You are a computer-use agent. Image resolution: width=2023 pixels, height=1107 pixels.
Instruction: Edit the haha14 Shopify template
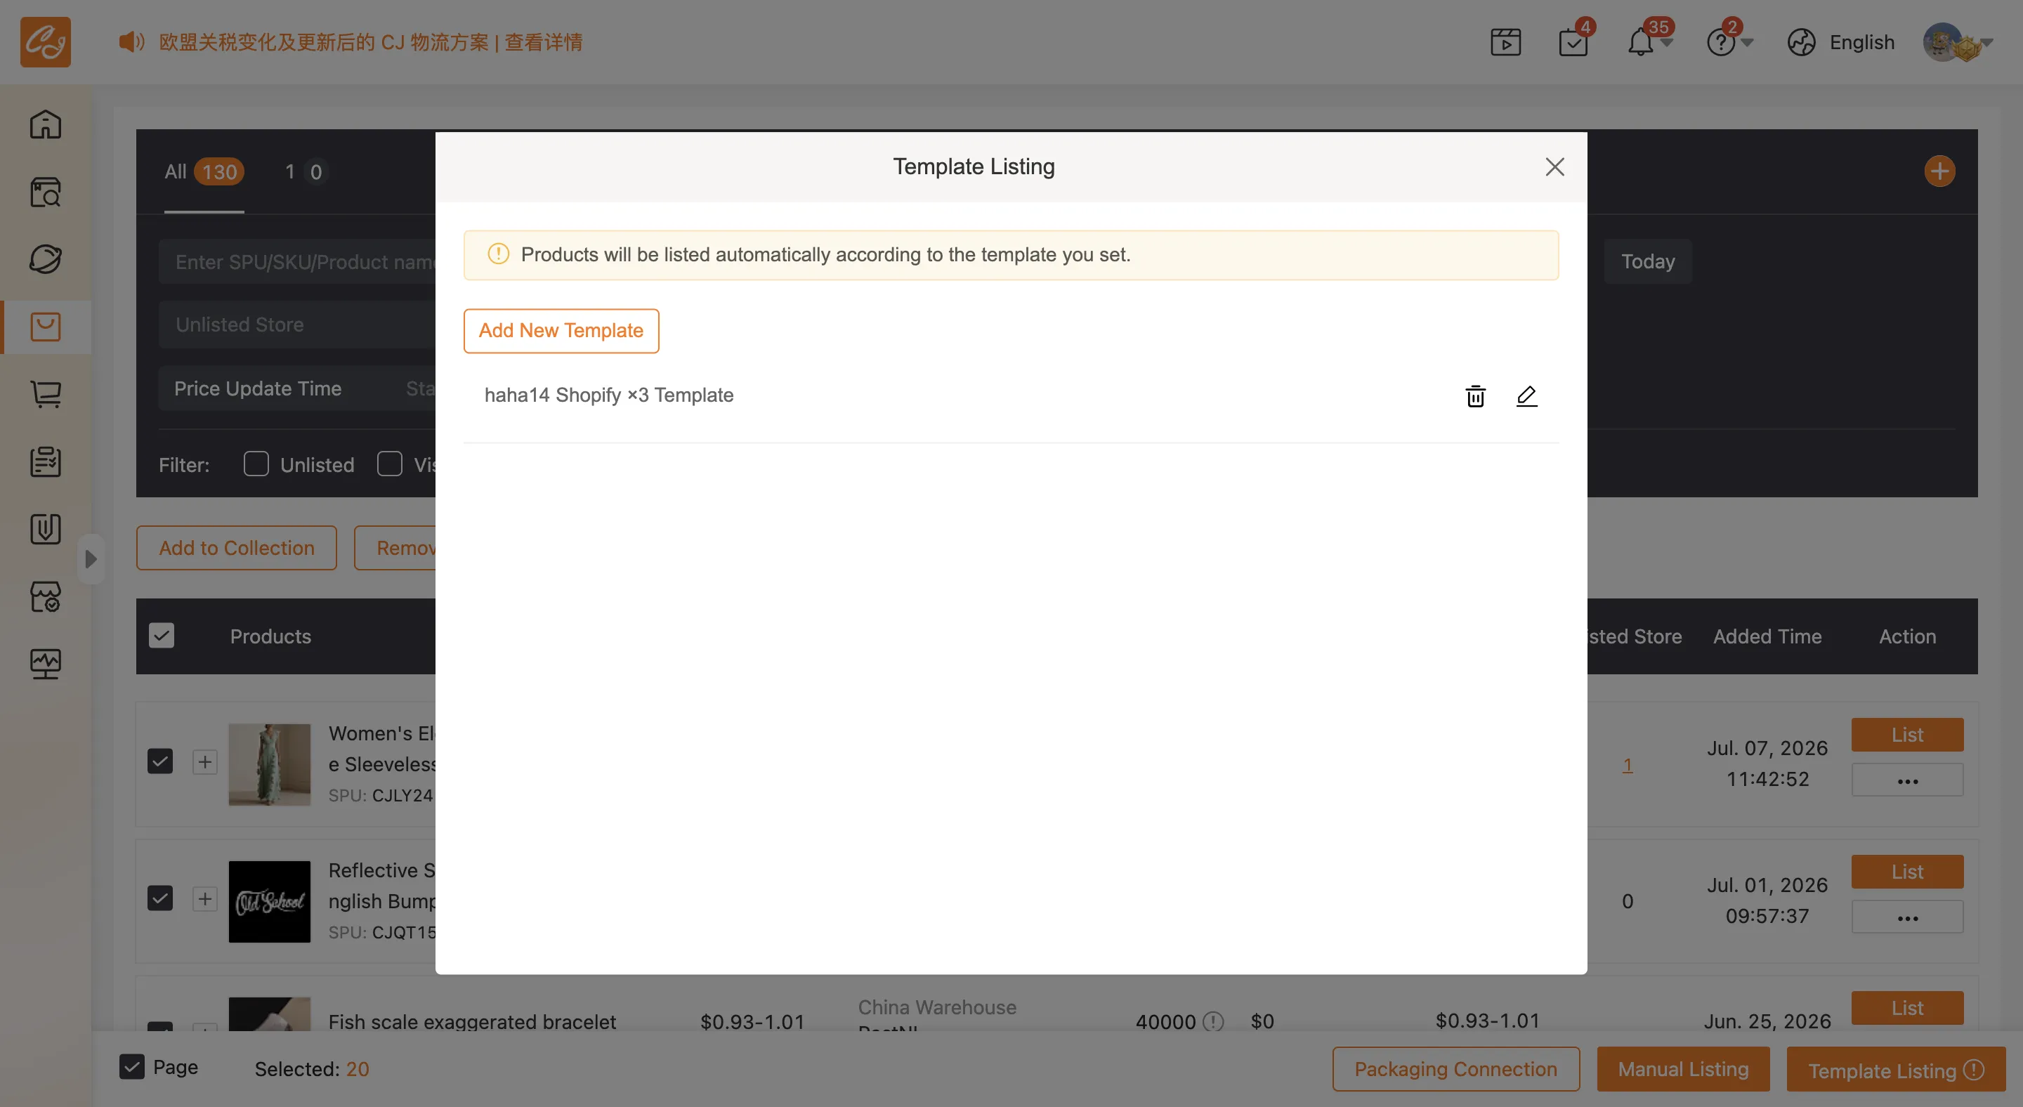point(1526,395)
